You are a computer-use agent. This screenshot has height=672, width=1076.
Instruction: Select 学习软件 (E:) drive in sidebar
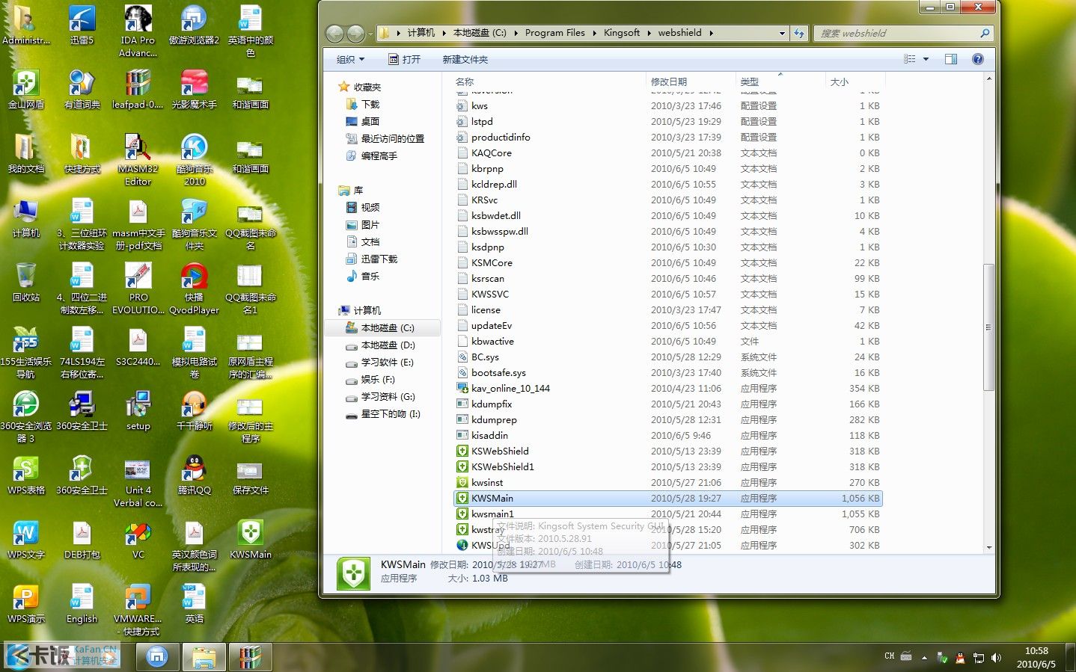pos(379,363)
